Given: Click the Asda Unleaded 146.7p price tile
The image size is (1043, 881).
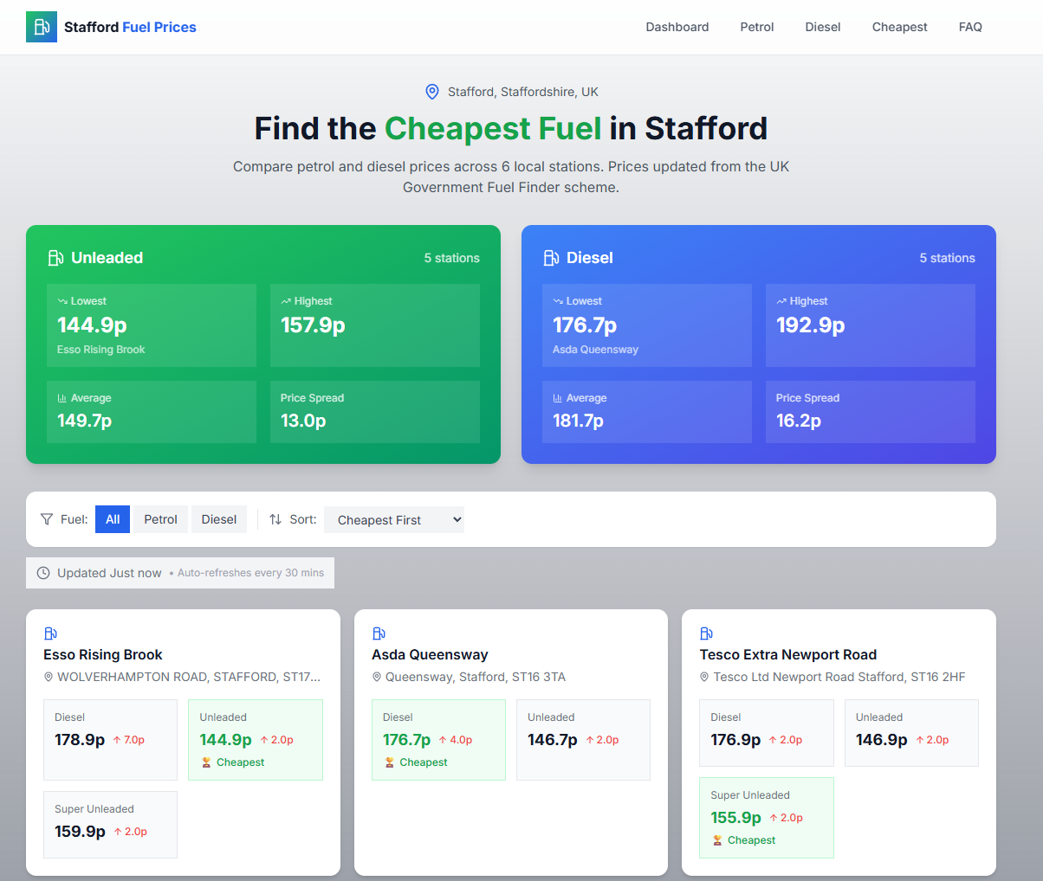Looking at the screenshot, I should point(583,740).
